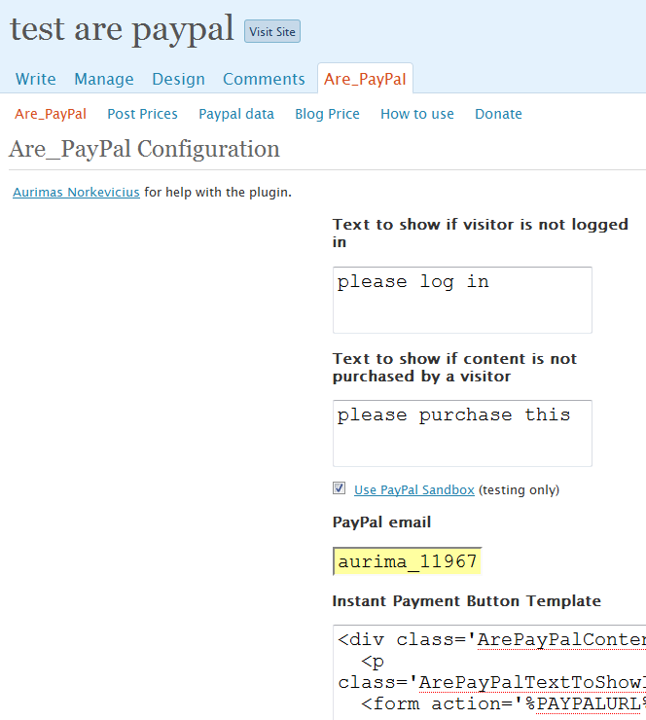Click 'Text to show if visitor is not logged in' label

481,233
